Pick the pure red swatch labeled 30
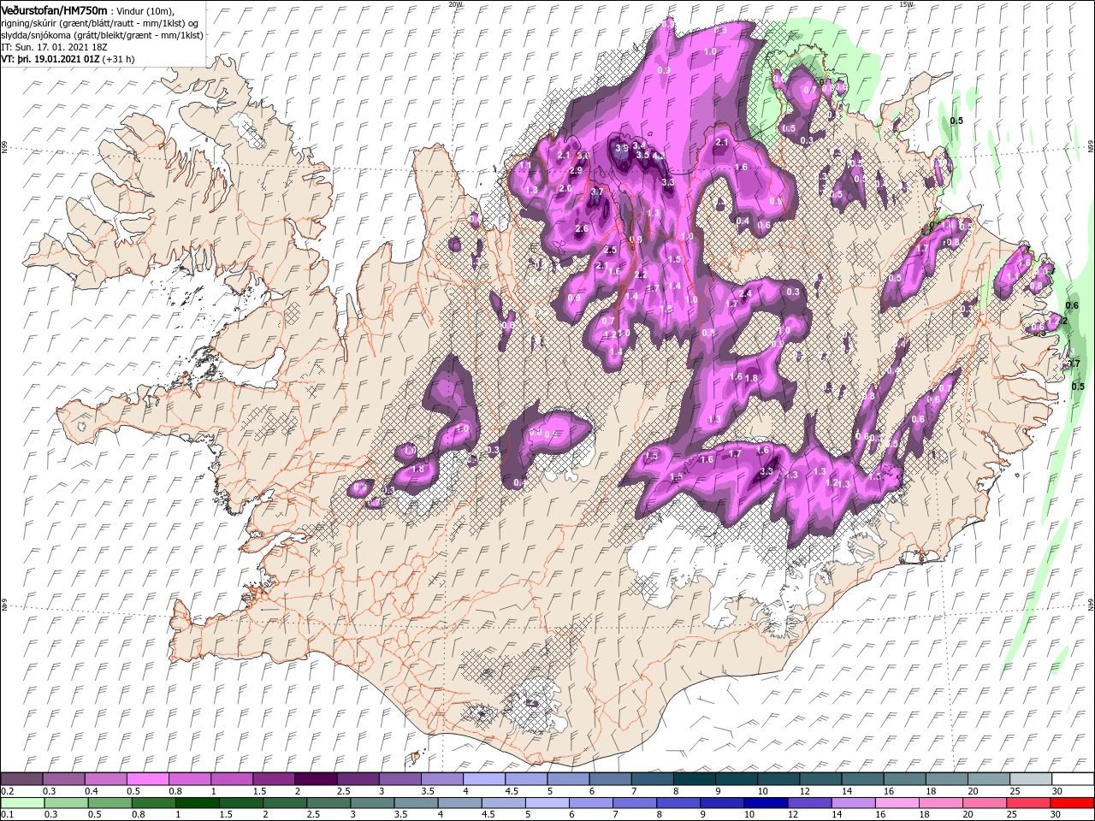This screenshot has height=821, width=1095. coord(1073,803)
